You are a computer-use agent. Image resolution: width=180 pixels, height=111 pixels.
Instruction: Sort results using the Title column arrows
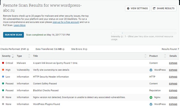tap(145, 56)
